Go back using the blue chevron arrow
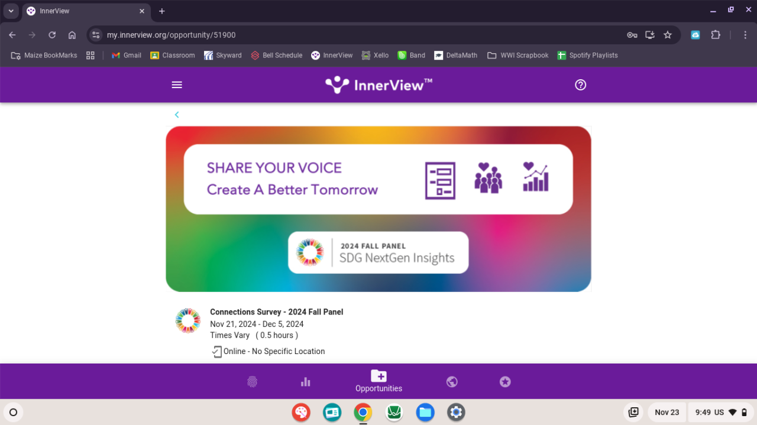757x425 pixels. [177, 115]
